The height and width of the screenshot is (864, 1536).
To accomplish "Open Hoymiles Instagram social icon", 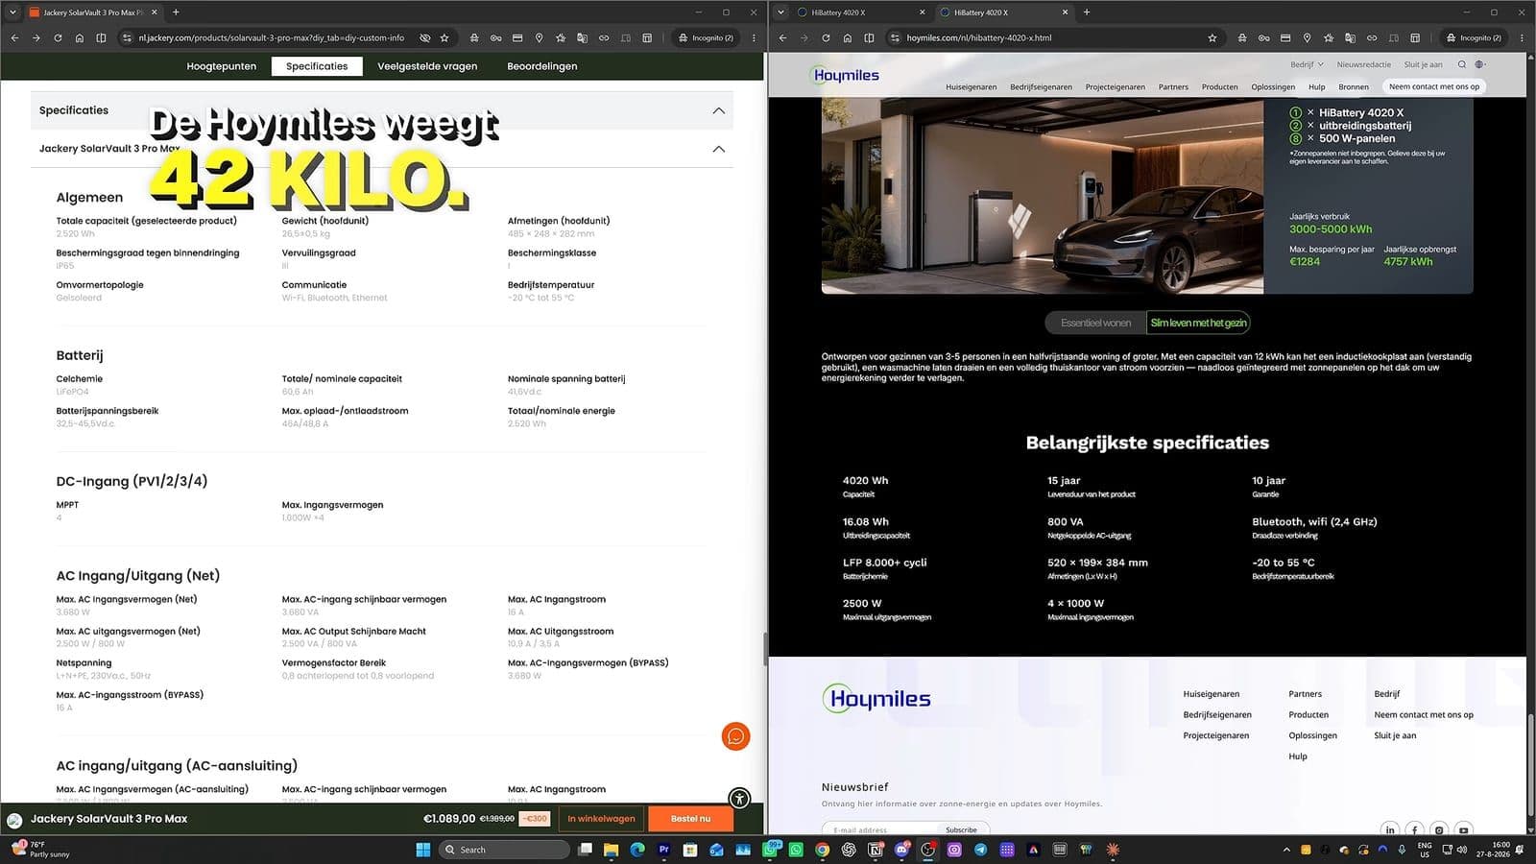I will coord(1439,829).
